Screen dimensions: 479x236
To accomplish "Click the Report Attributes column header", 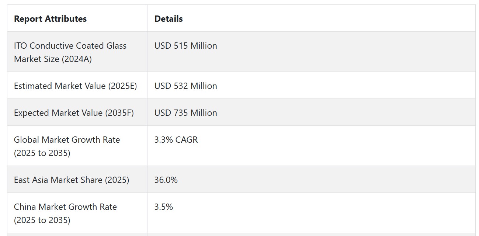I will 51,19.
